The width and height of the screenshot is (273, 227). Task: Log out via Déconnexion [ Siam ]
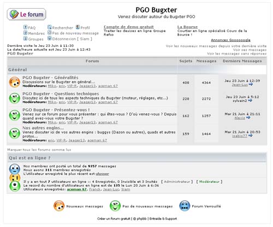[72, 39]
